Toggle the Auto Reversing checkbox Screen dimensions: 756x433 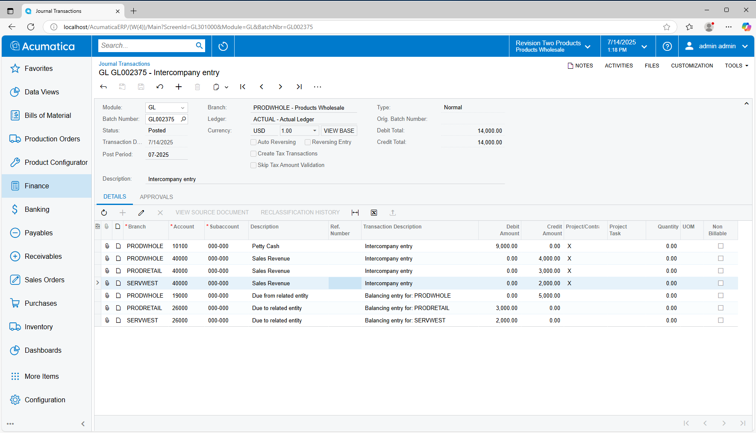pyautogui.click(x=253, y=142)
